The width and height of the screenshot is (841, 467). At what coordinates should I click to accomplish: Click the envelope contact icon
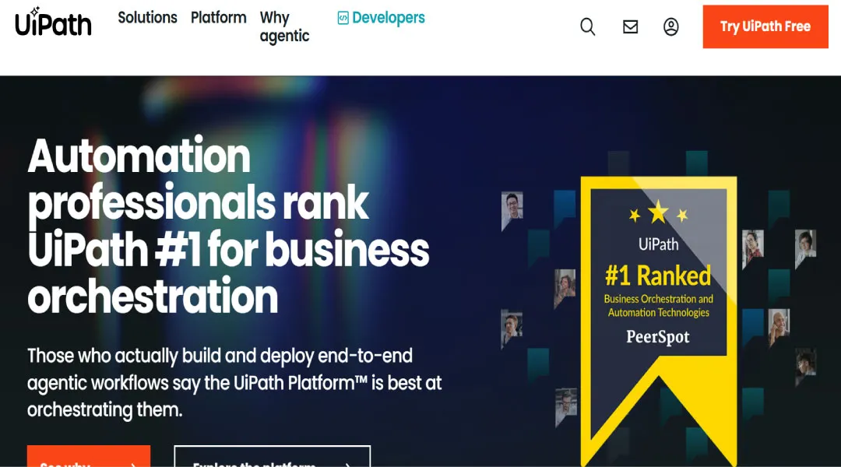pyautogui.click(x=631, y=26)
